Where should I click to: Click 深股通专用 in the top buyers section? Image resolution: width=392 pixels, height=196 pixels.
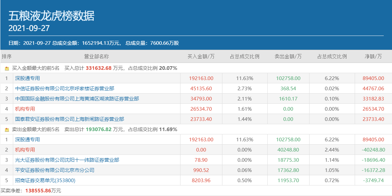tap(27, 78)
